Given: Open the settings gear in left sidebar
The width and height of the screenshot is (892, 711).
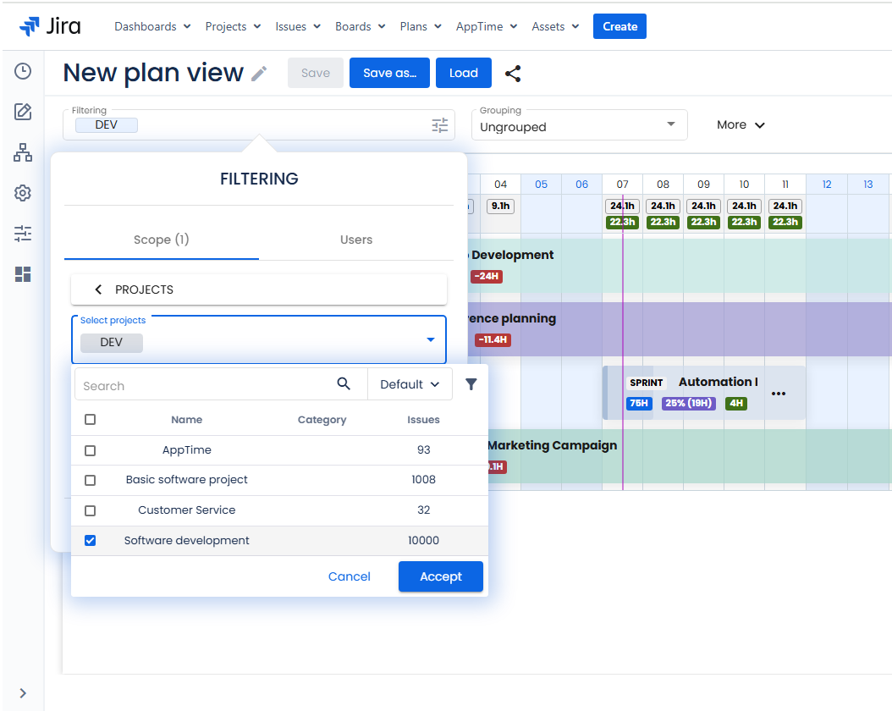Looking at the screenshot, I should point(23,193).
